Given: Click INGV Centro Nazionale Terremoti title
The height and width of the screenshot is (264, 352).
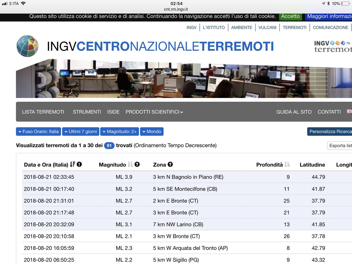Looking at the screenshot, I should coord(160,46).
